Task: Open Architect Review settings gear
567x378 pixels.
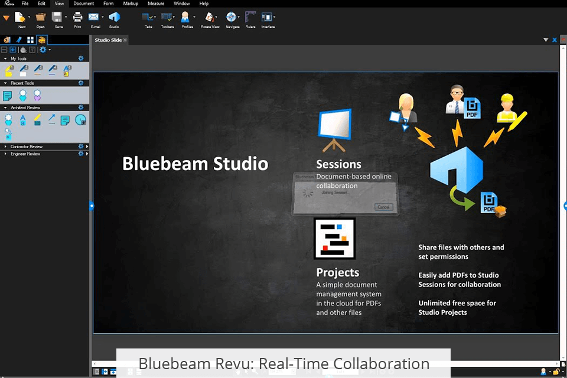Action: coord(81,107)
